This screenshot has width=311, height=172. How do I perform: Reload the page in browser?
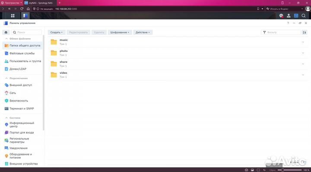pyautogui.click(x=22, y=9)
